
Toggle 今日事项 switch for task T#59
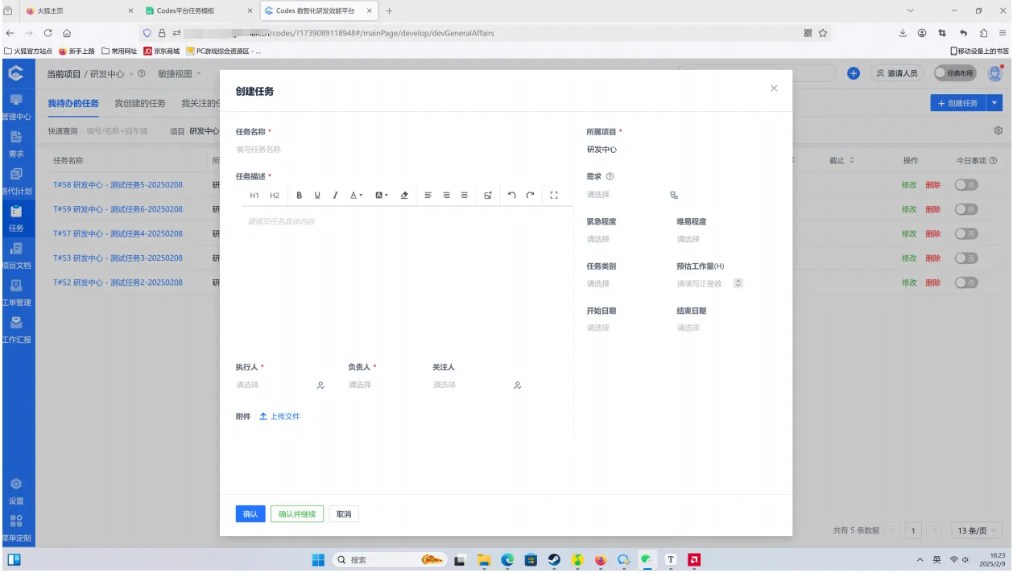tap(966, 209)
